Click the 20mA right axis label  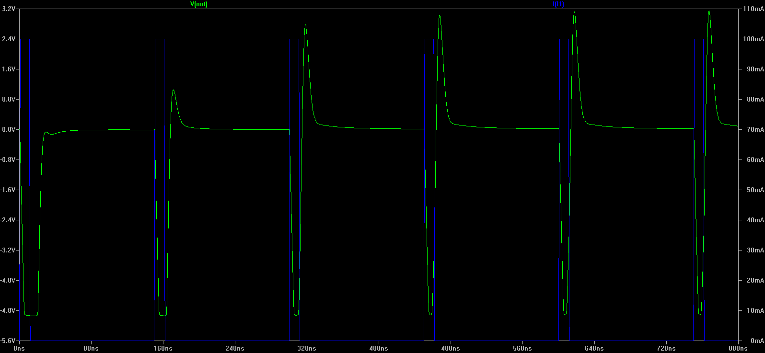(755, 280)
